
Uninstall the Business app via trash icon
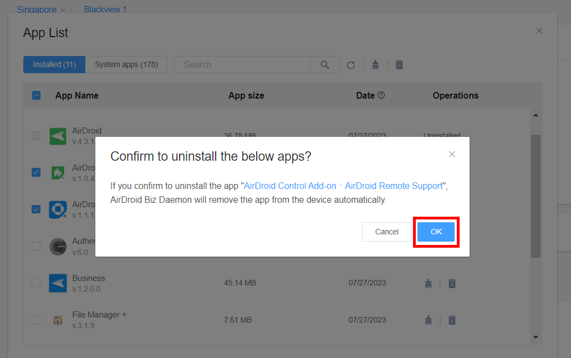click(452, 283)
